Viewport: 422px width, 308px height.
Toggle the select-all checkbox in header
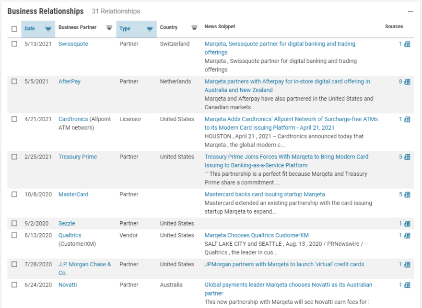tap(14, 29)
